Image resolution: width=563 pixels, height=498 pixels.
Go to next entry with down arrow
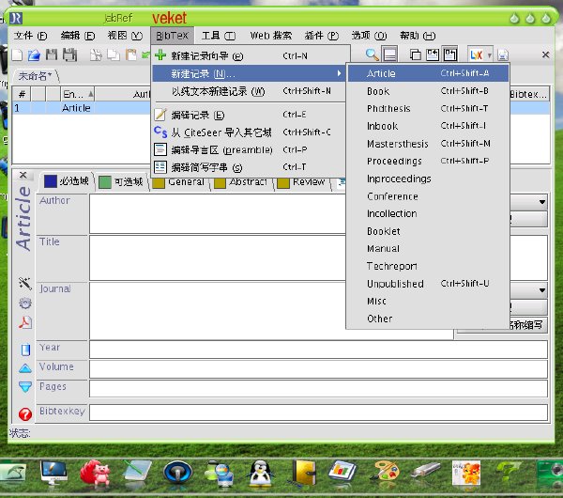click(25, 386)
